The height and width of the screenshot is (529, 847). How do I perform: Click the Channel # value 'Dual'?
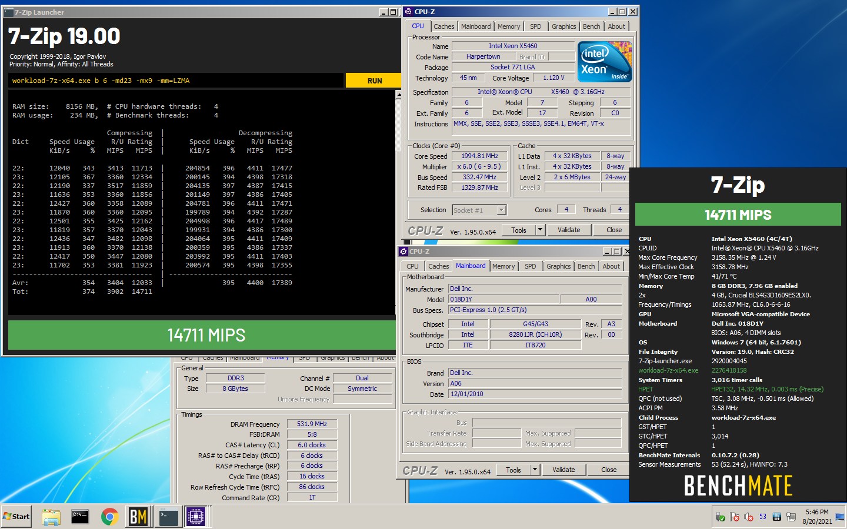pos(362,378)
